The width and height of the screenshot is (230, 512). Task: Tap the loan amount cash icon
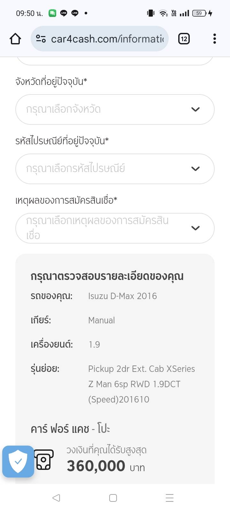pos(44,460)
